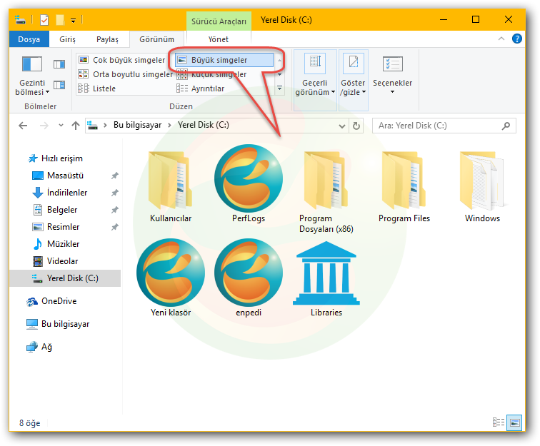This screenshot has height=446, width=540.
Task: Switch to the Yönet tab
Action: 218,39
